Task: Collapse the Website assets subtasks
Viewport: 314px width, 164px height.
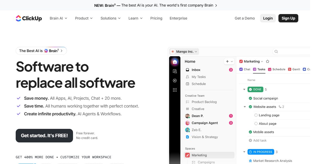Action: click(245, 107)
